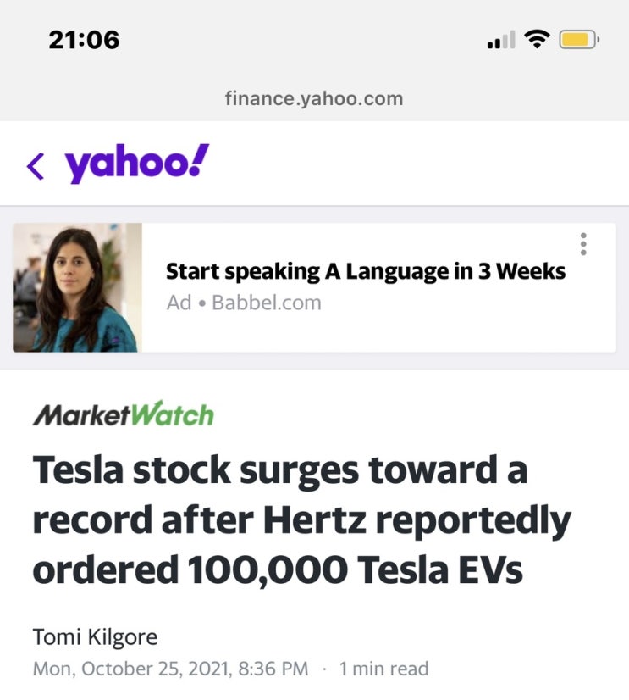Screen dimensions: 629x700
Task: Tap the MarketWatch logo
Action: [124, 414]
